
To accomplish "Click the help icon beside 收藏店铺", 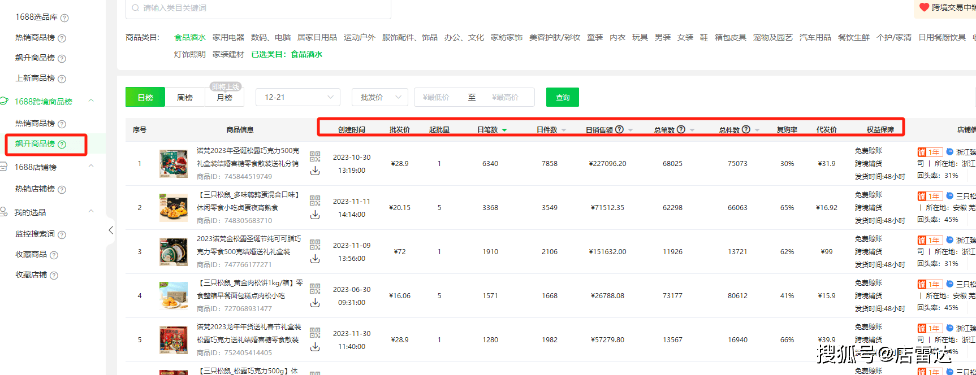I will [x=54, y=276].
